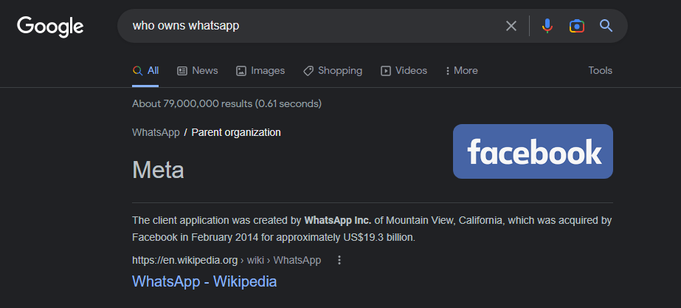Click the Google logo
This screenshot has height=308, width=681.
(x=50, y=27)
